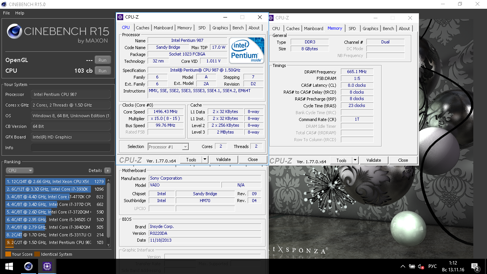The image size is (487, 274).
Task: Click CPU-Z title bar icon of left window
Action: click(120, 17)
